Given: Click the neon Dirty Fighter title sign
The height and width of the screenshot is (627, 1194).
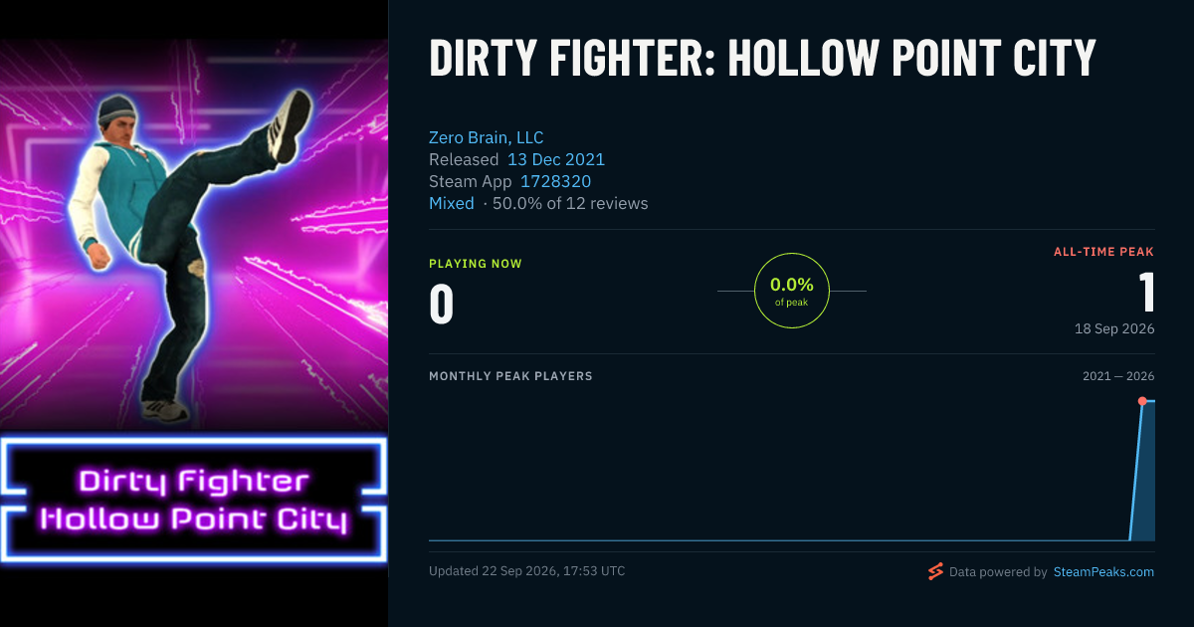Looking at the screenshot, I should click(x=194, y=501).
